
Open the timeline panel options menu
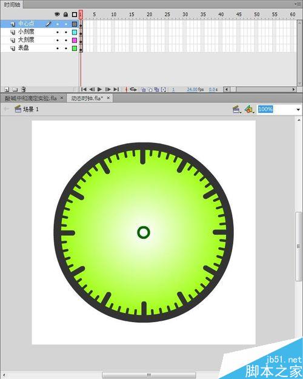pos(297,4)
